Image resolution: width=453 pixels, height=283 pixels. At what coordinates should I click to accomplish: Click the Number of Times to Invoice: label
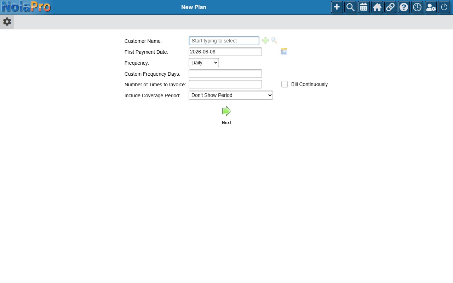click(155, 85)
